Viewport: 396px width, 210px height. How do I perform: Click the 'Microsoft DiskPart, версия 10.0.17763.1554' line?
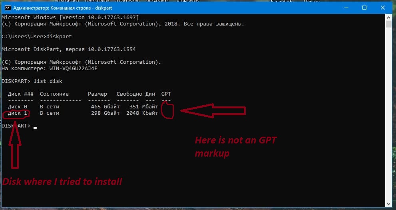coord(69,49)
